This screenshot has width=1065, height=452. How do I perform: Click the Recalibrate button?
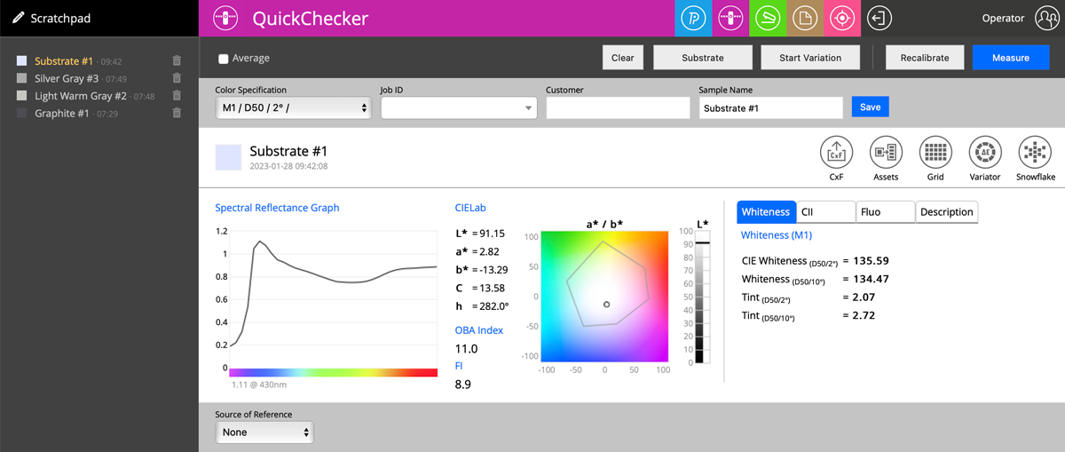tap(925, 58)
